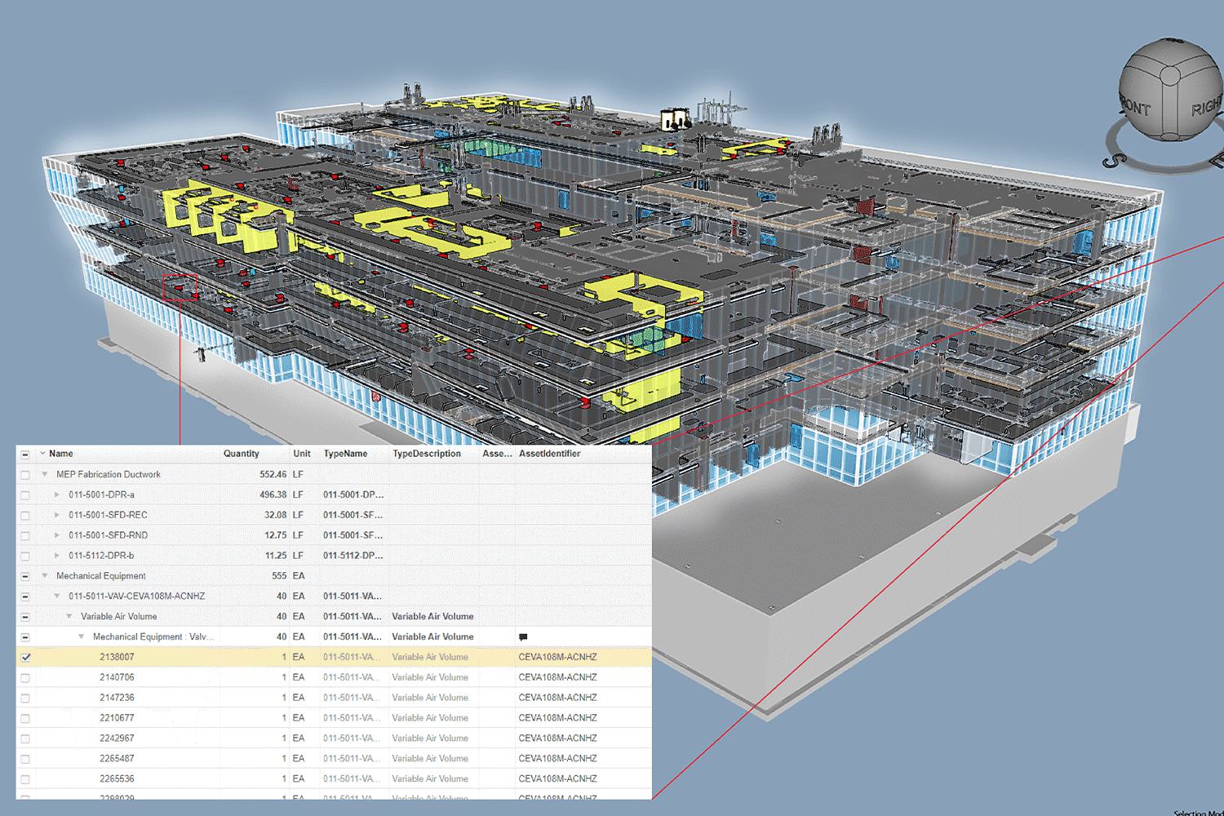Select the element row 2265536

click(334, 779)
